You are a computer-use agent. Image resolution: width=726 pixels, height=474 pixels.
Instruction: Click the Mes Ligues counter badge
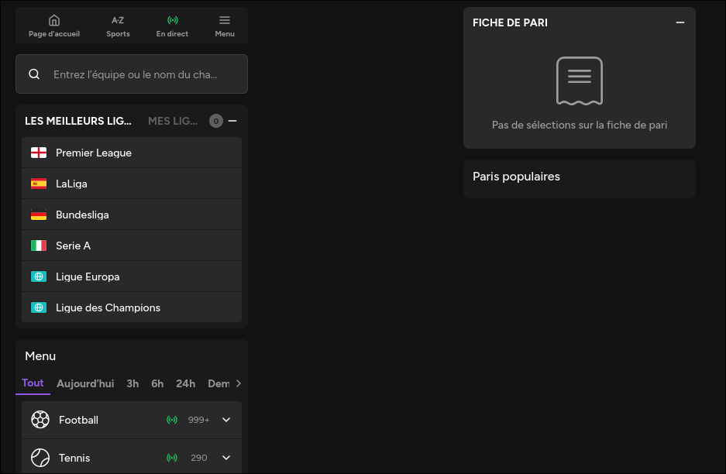215,121
